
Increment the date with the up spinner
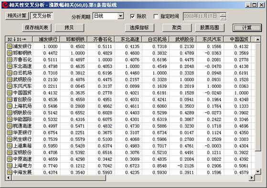point(223,15)
